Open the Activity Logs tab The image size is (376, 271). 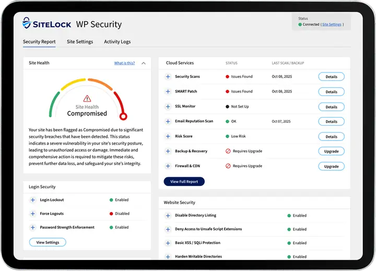pyautogui.click(x=117, y=42)
